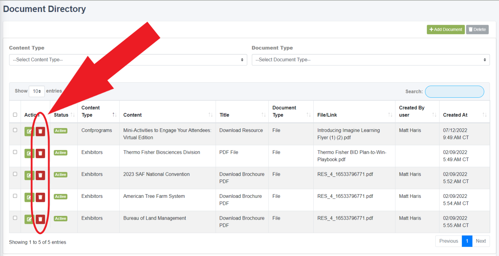Screen dimensions: 499x256
Task: Delete the American Tree Farm System row
Action: [x=40, y=197]
